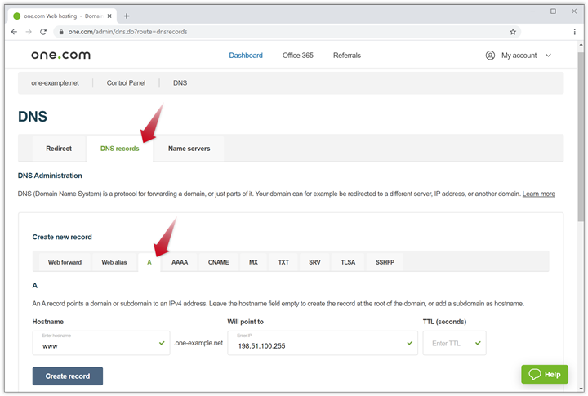Open the Web forward tab
Screen dimensions: 588x396
click(65, 262)
